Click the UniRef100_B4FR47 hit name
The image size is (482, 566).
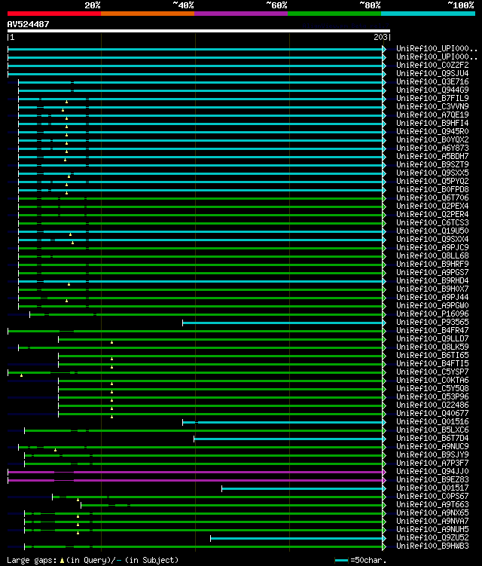pyautogui.click(x=432, y=331)
